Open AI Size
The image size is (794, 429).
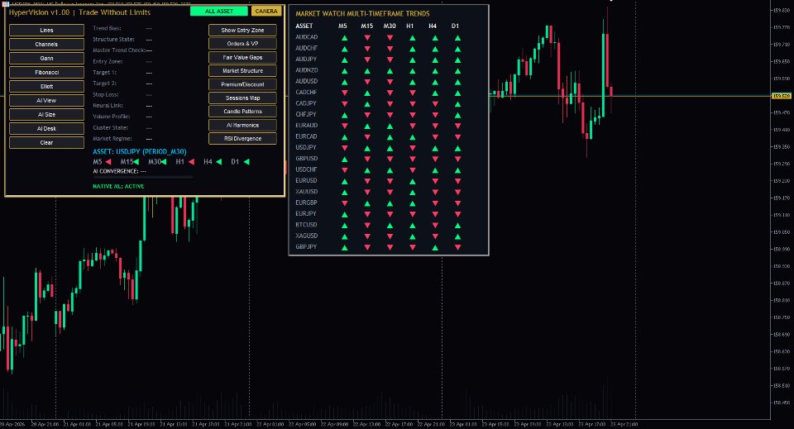(x=46, y=114)
